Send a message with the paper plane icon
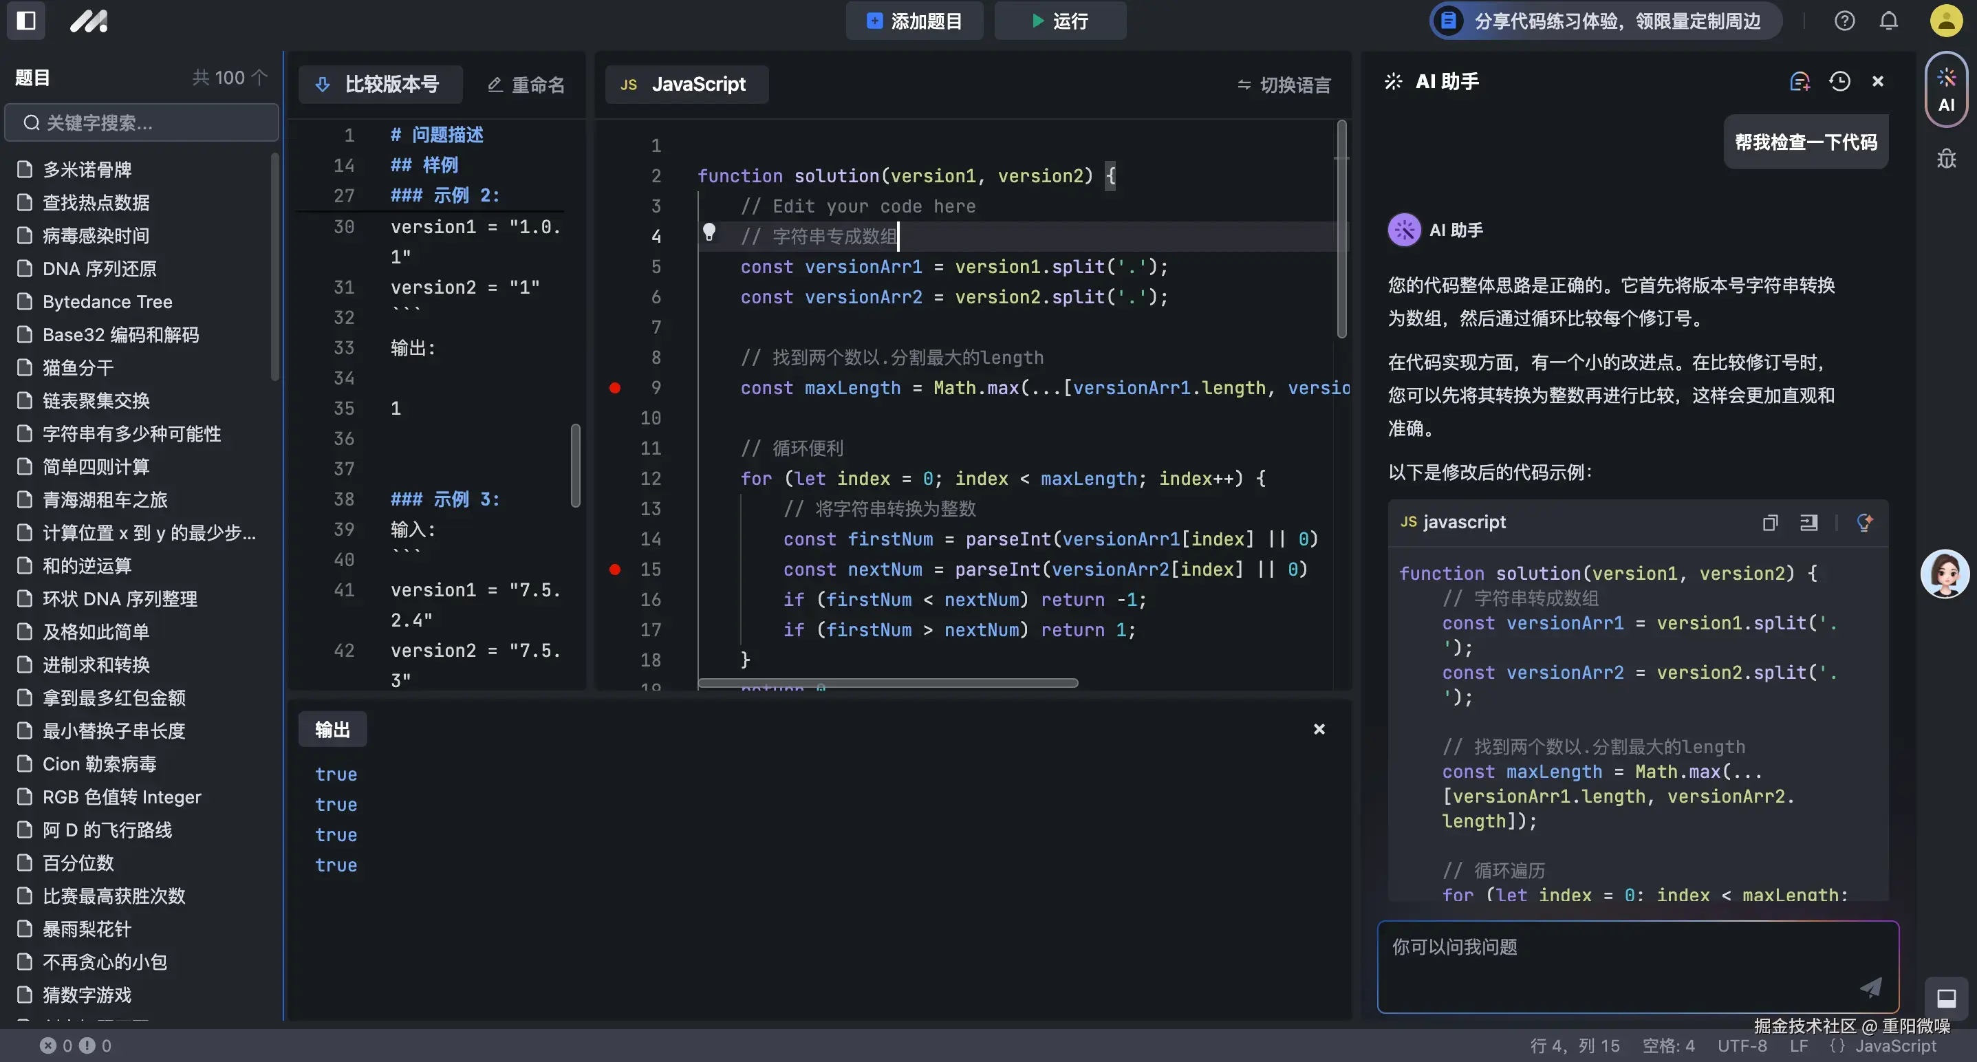Image resolution: width=1977 pixels, height=1062 pixels. tap(1870, 987)
